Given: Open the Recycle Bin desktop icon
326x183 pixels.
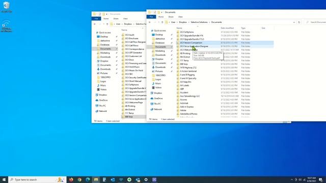Looking at the screenshot, I should 7,7.
